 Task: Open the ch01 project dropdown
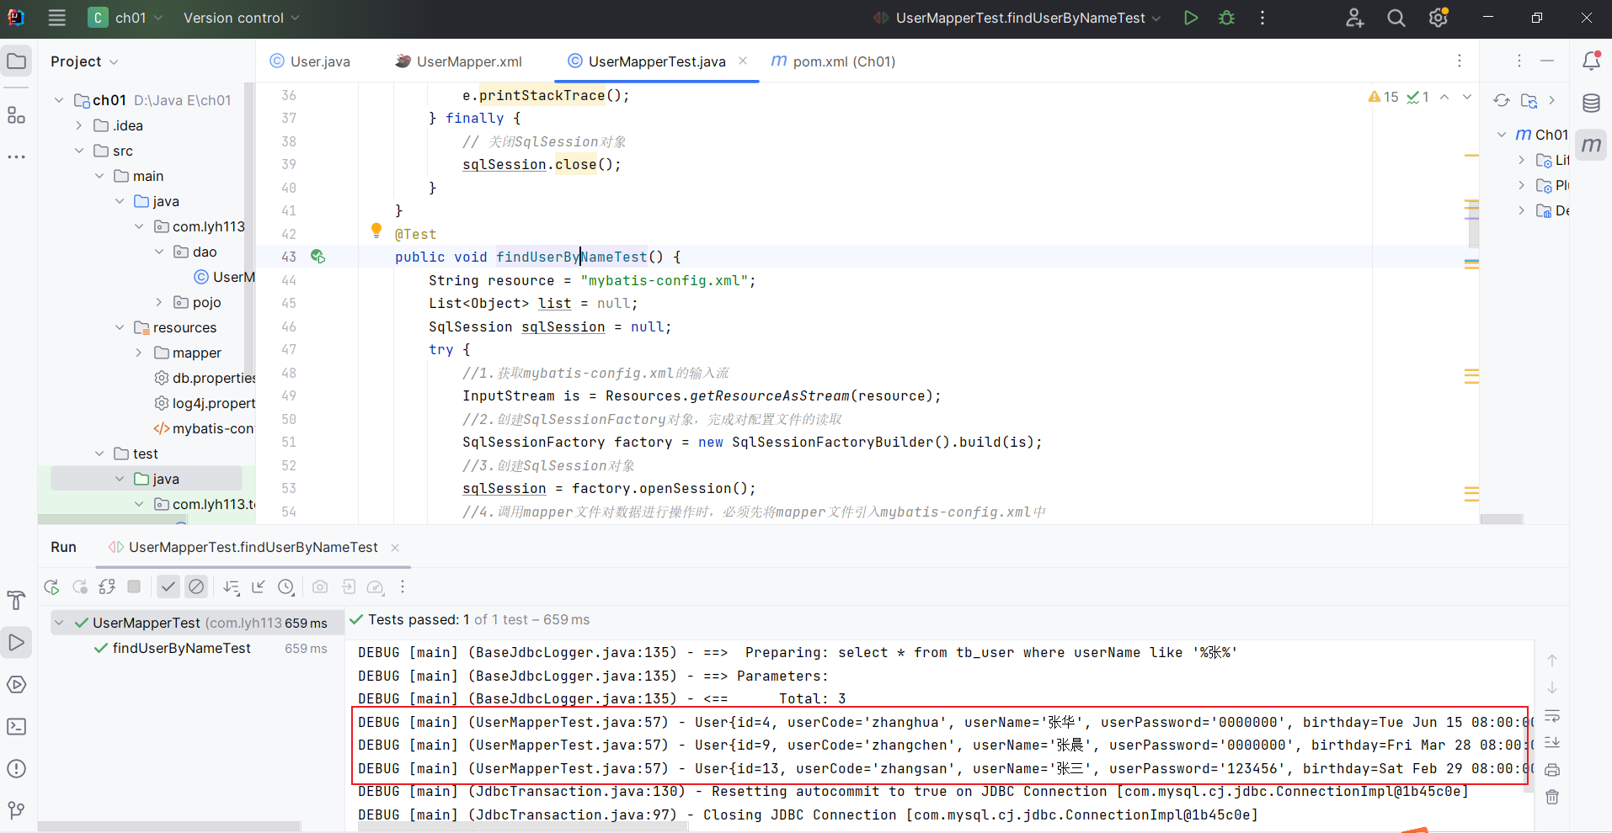[x=125, y=18]
